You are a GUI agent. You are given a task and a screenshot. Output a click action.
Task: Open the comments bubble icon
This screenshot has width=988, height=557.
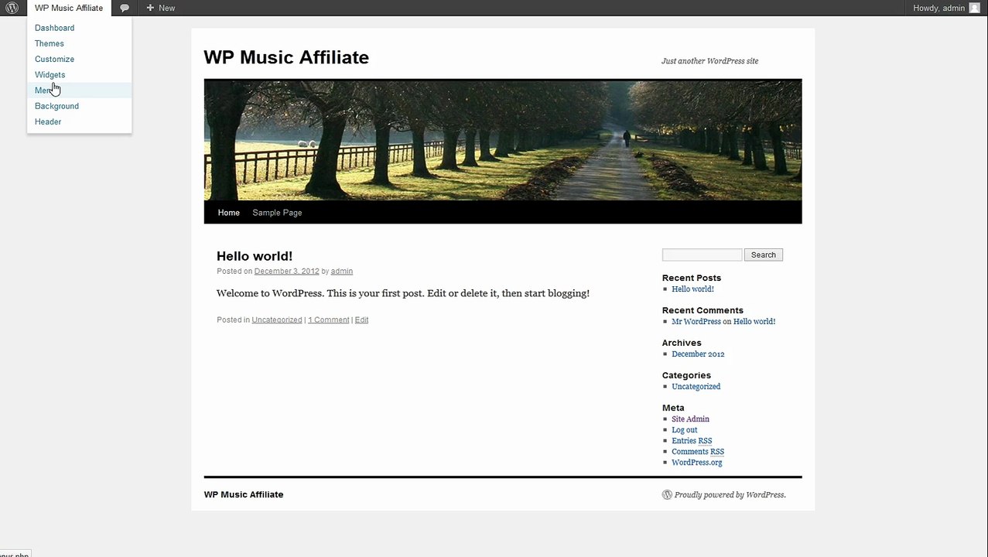tap(125, 8)
